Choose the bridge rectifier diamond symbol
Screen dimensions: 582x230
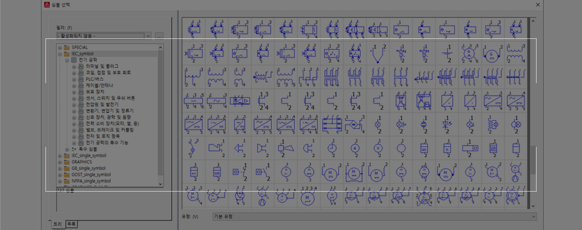[355, 125]
